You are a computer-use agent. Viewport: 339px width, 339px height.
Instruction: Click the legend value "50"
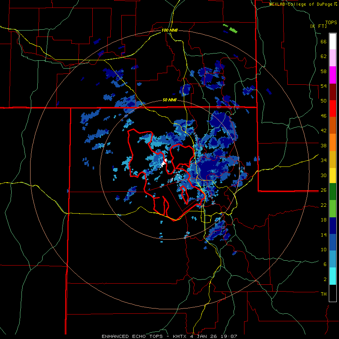coord(324,101)
